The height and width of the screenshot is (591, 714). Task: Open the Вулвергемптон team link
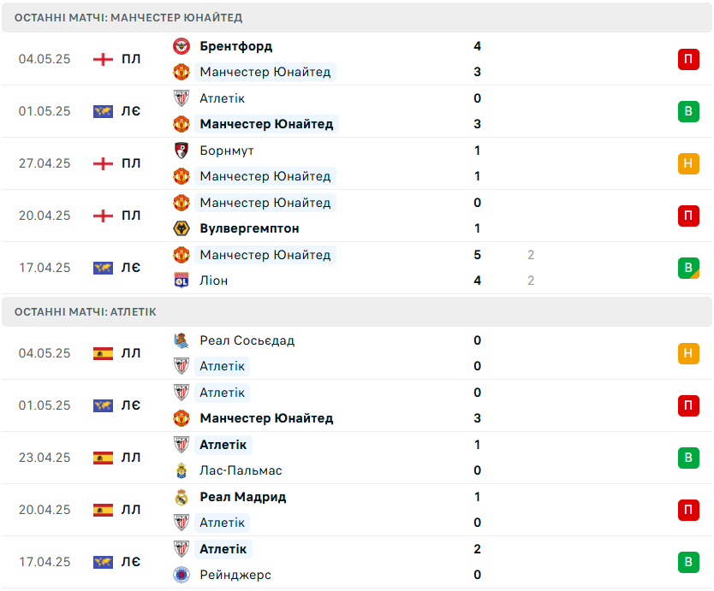[249, 228]
